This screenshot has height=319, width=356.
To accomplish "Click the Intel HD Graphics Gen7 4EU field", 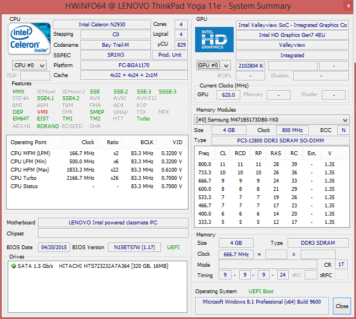I will point(292,35).
